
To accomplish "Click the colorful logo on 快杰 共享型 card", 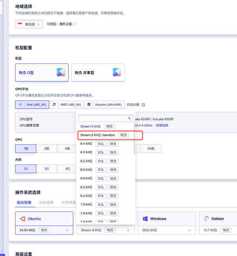I will 117,72.
